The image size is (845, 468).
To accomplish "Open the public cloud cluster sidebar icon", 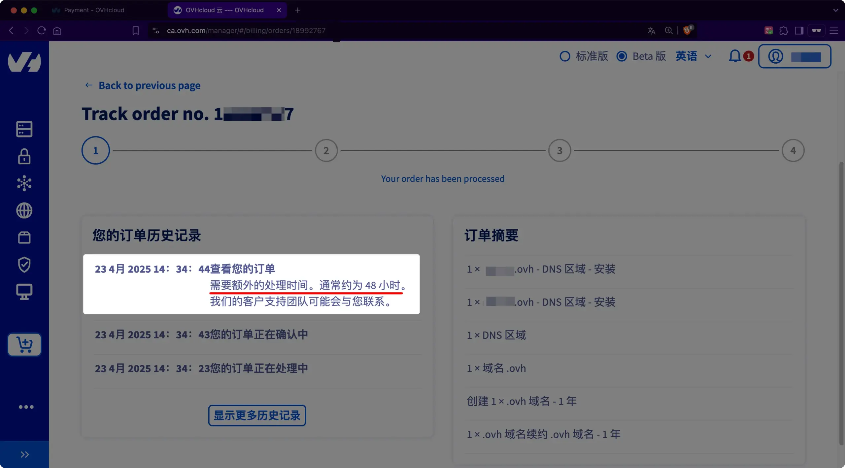I will pyautogui.click(x=24, y=183).
